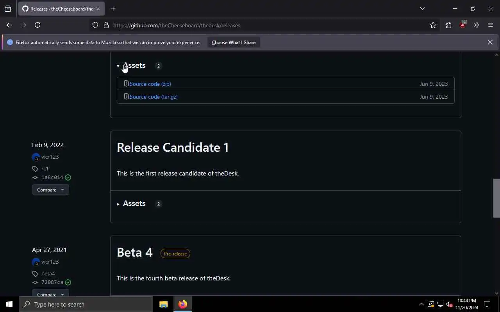Close the Releases tab
The width and height of the screenshot is (500, 312).
(98, 9)
